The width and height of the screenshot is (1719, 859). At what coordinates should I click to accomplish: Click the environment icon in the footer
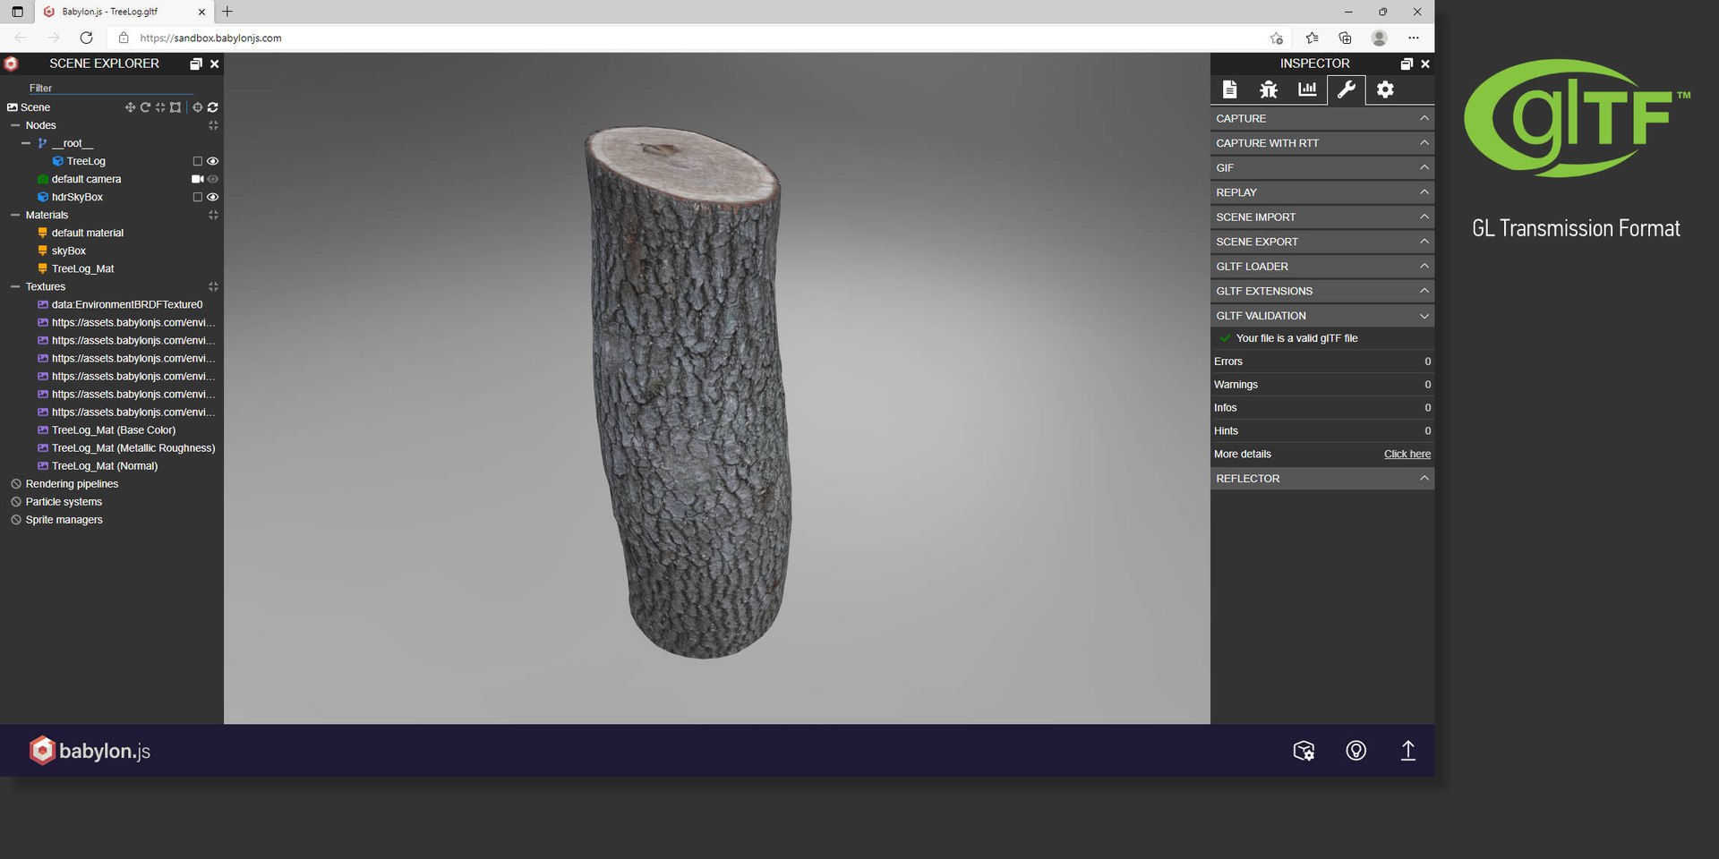pyautogui.click(x=1356, y=751)
